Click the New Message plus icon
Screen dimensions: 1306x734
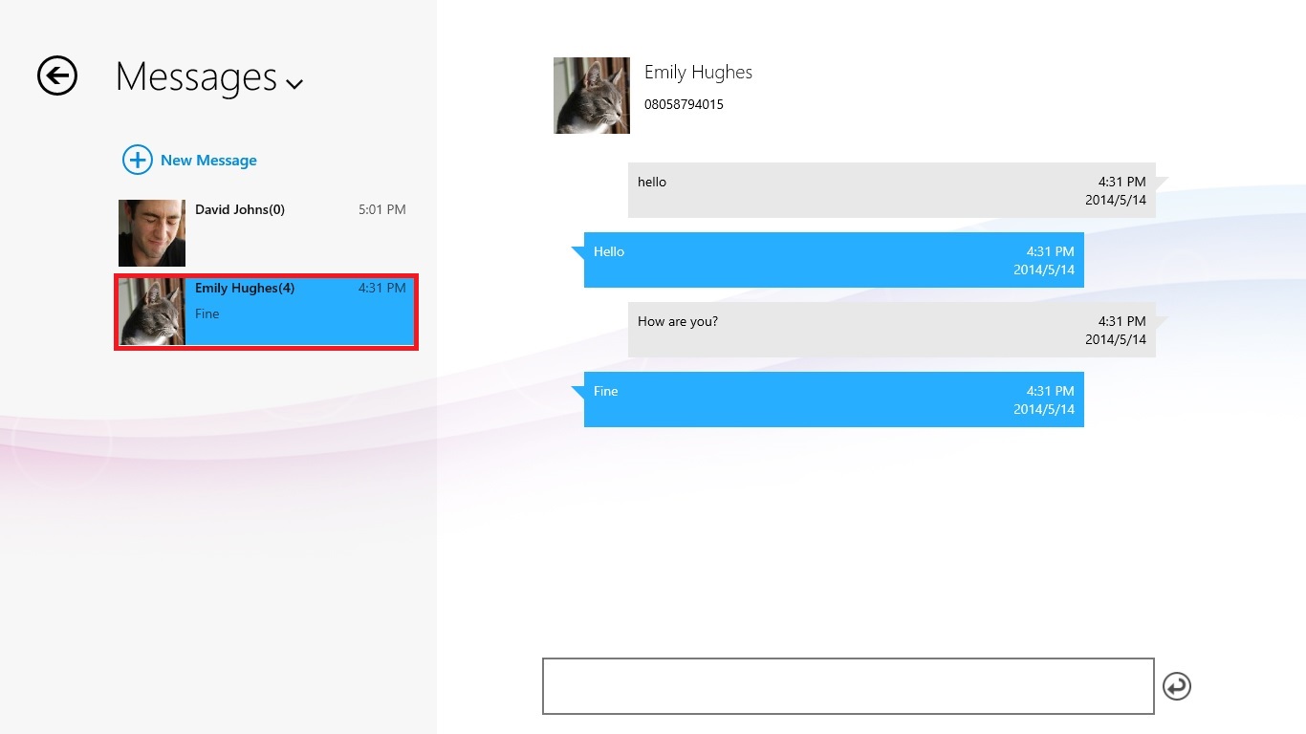138,160
